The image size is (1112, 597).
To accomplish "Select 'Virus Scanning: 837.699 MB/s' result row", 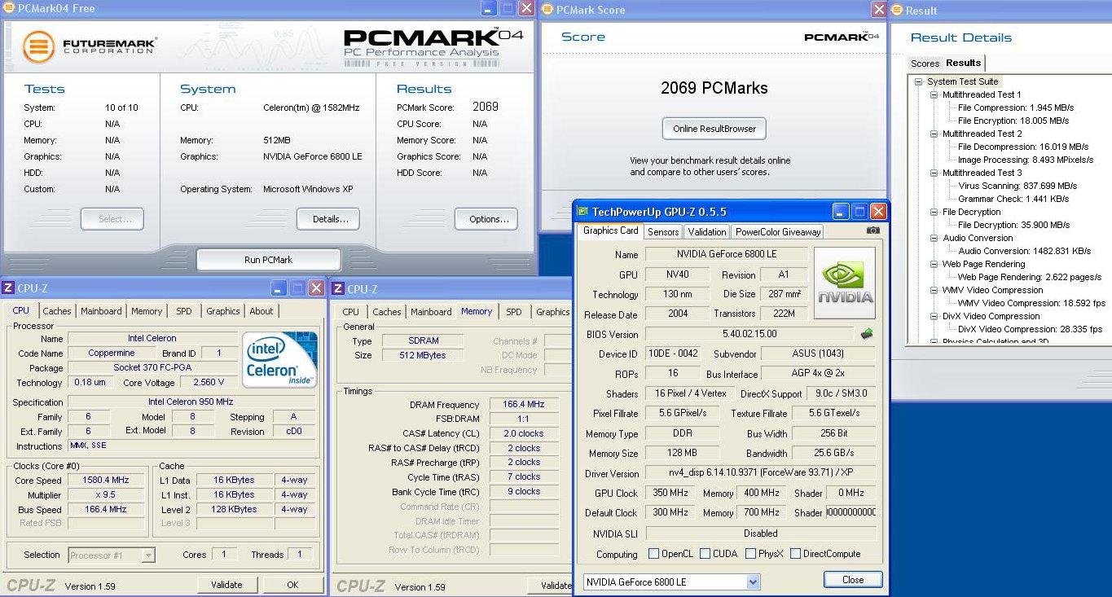I will [1018, 186].
